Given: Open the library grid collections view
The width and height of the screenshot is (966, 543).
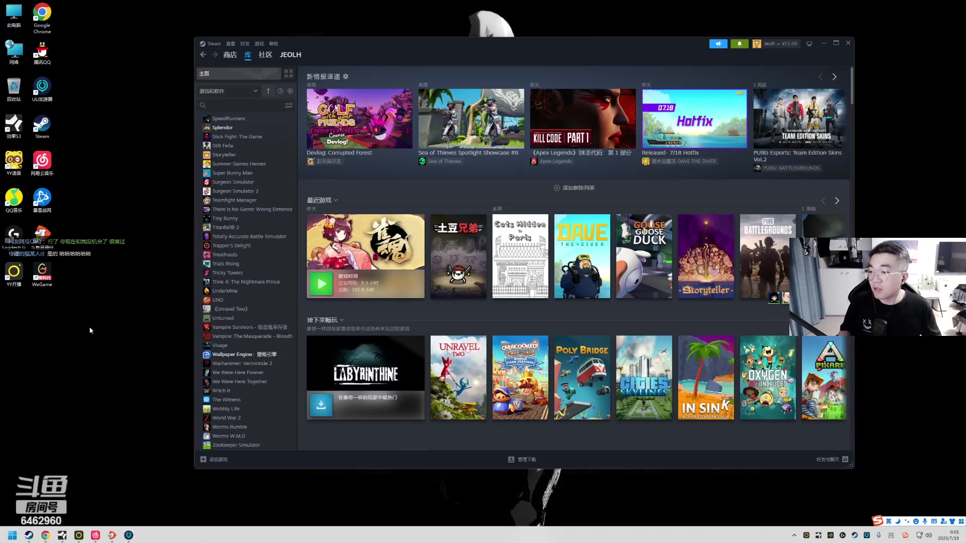Looking at the screenshot, I should click(288, 73).
